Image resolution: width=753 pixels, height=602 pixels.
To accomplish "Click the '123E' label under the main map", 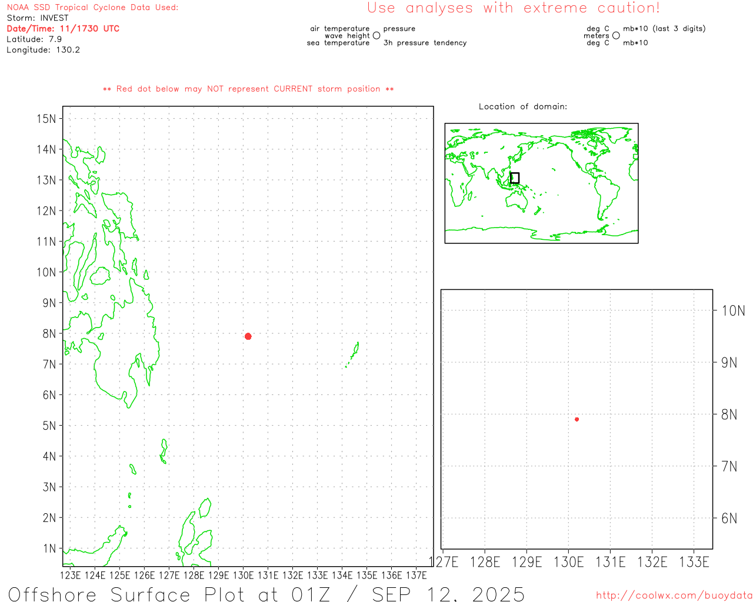I will pyautogui.click(x=71, y=575).
